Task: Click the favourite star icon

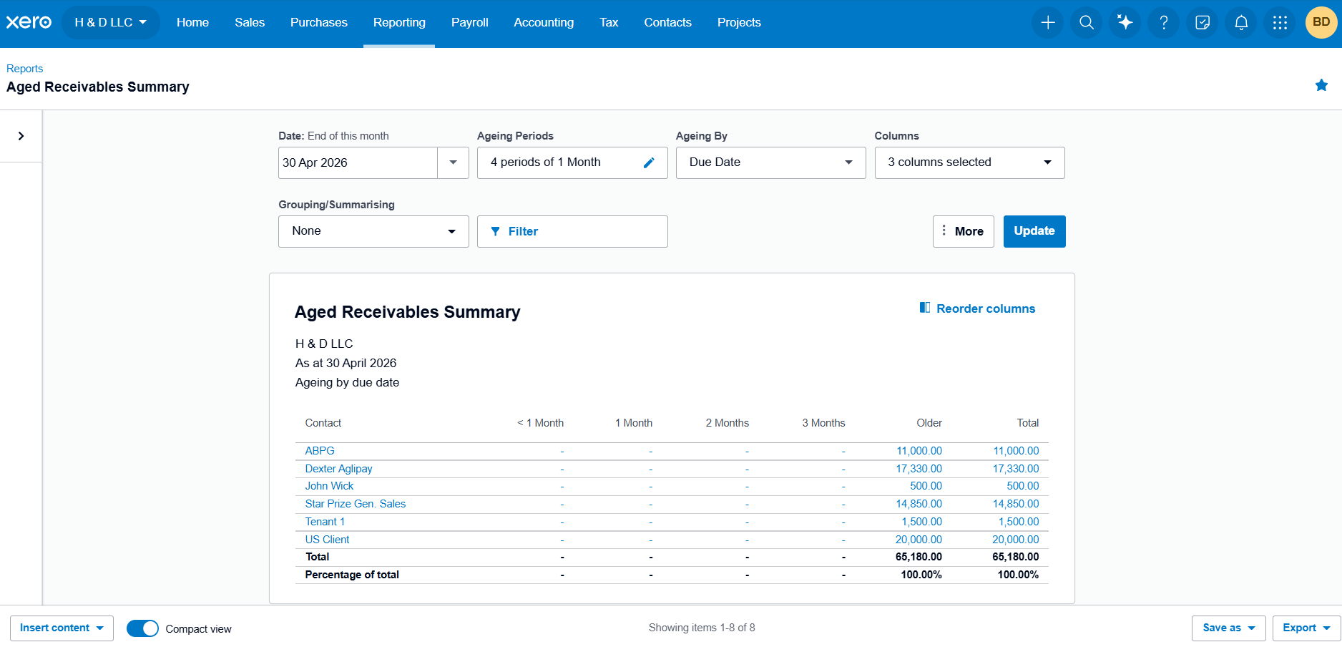Action: [x=1321, y=85]
